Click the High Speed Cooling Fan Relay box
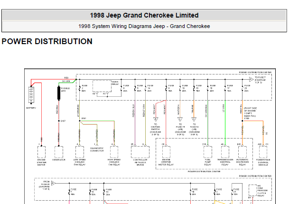 (114, 152)
